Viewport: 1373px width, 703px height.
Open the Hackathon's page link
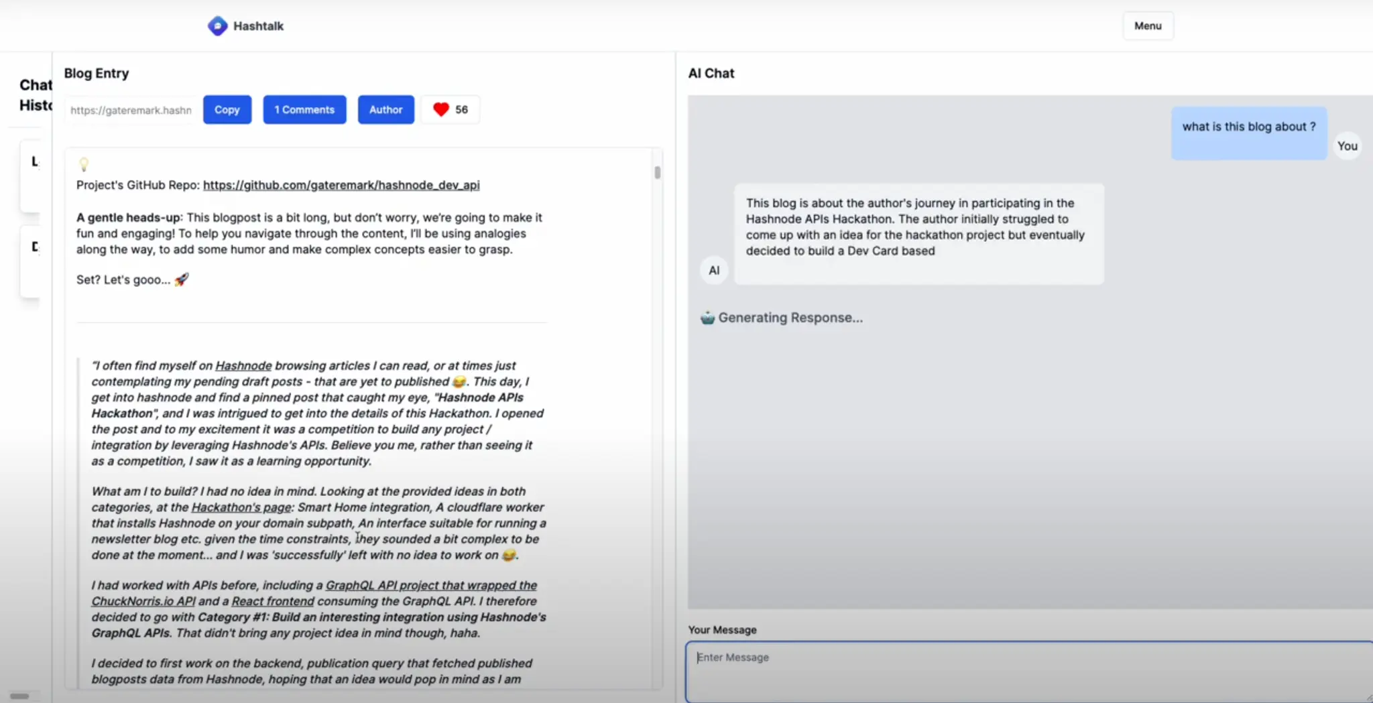tap(241, 507)
